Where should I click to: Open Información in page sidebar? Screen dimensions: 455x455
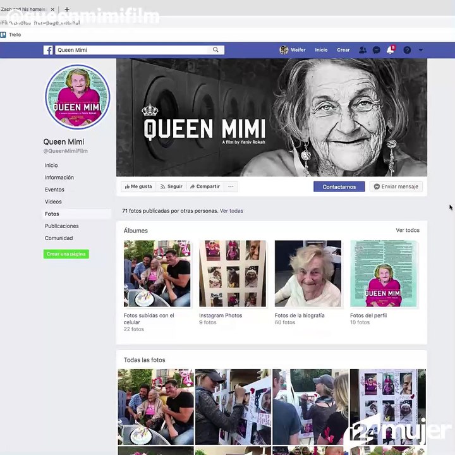coord(59,178)
